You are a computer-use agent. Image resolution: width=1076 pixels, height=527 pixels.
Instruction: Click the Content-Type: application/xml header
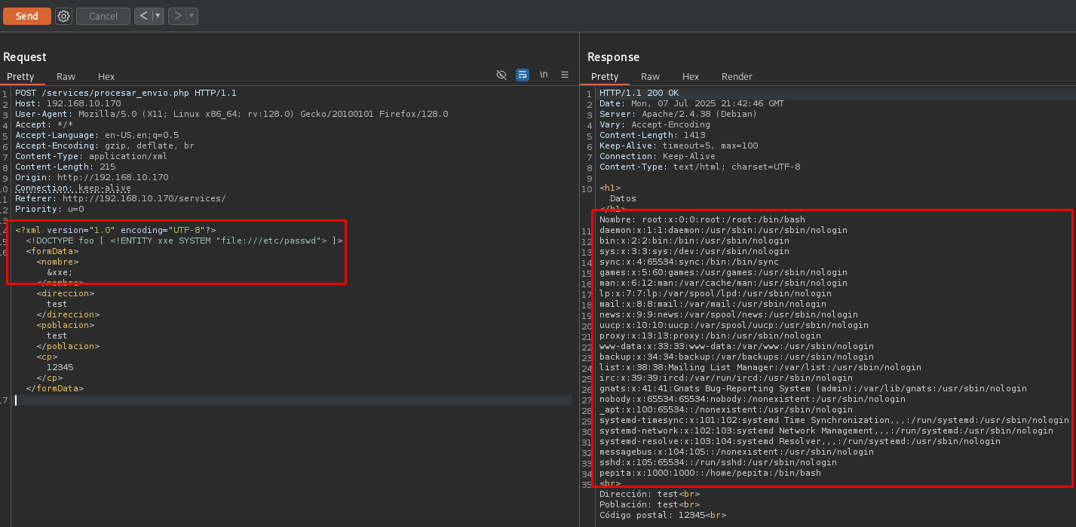(91, 156)
